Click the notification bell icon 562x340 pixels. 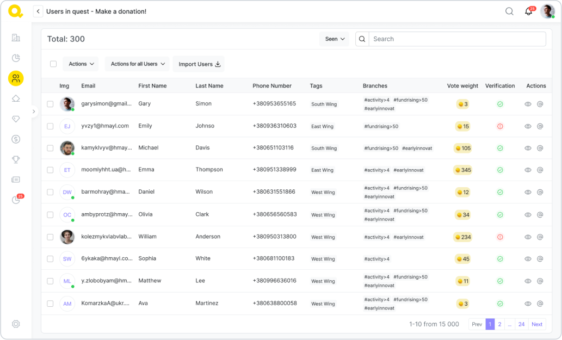point(528,11)
